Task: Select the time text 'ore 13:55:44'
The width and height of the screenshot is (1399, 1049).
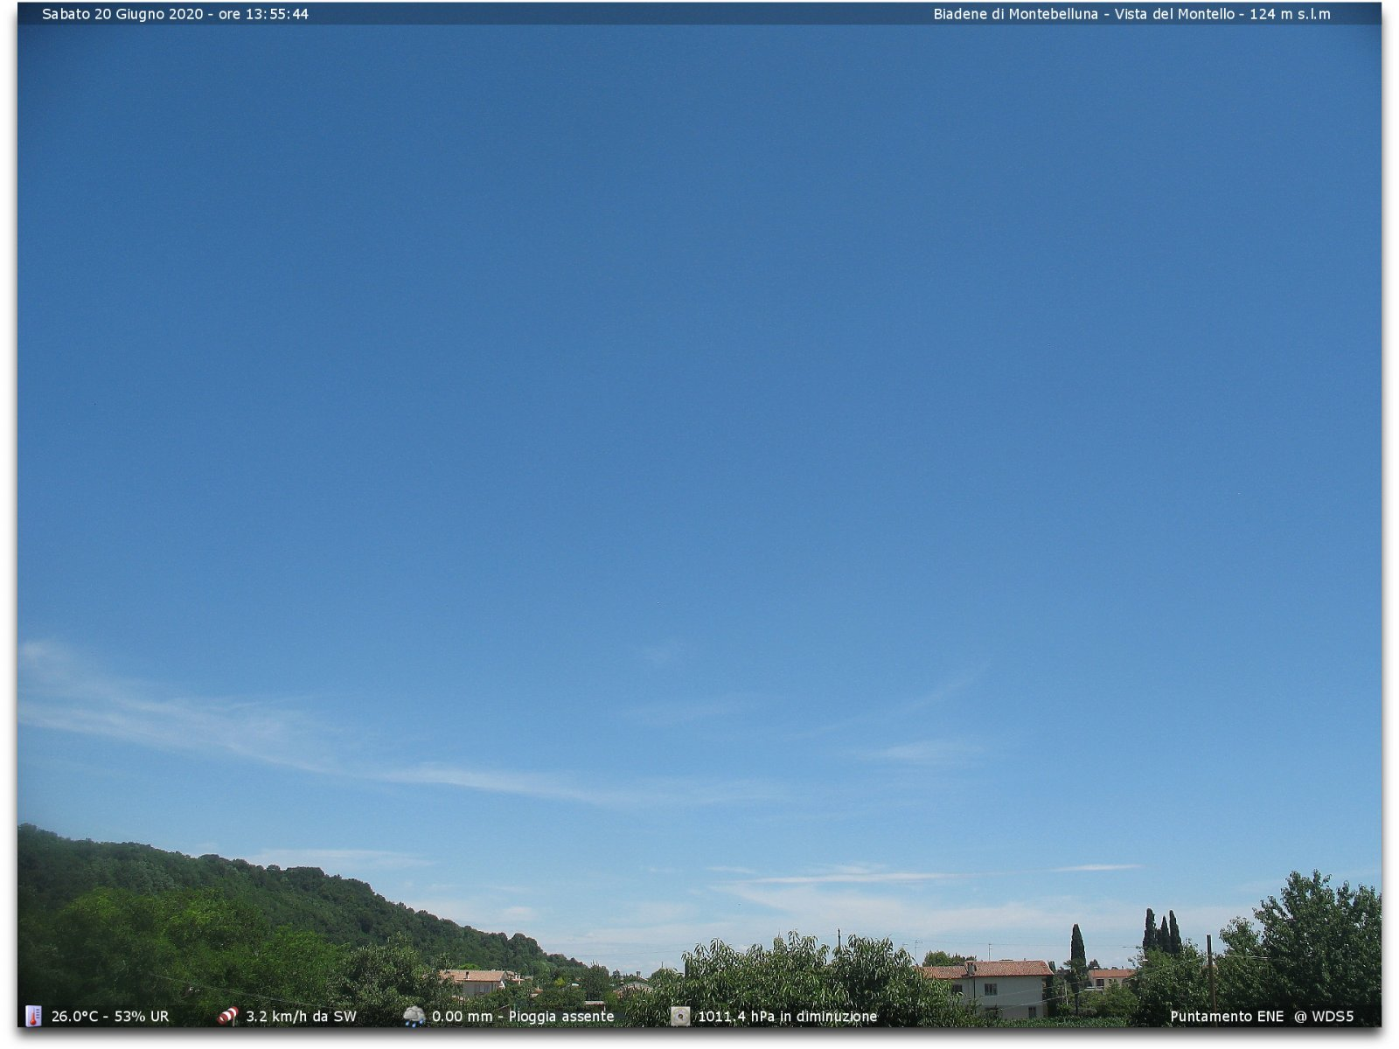Action: click(263, 14)
